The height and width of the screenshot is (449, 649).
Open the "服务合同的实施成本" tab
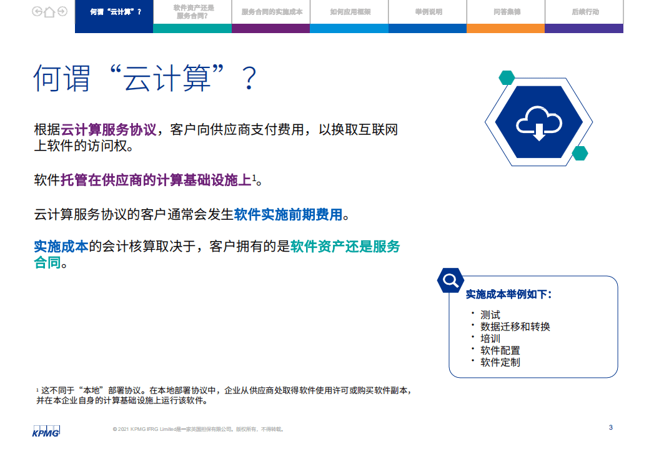[x=270, y=14]
